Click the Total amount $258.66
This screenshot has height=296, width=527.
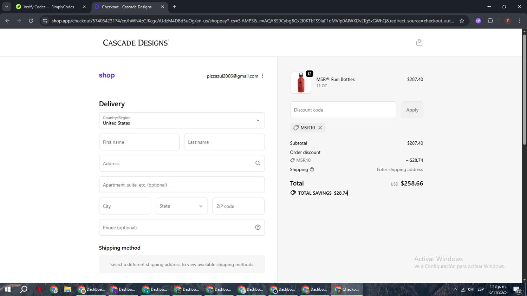click(x=412, y=183)
